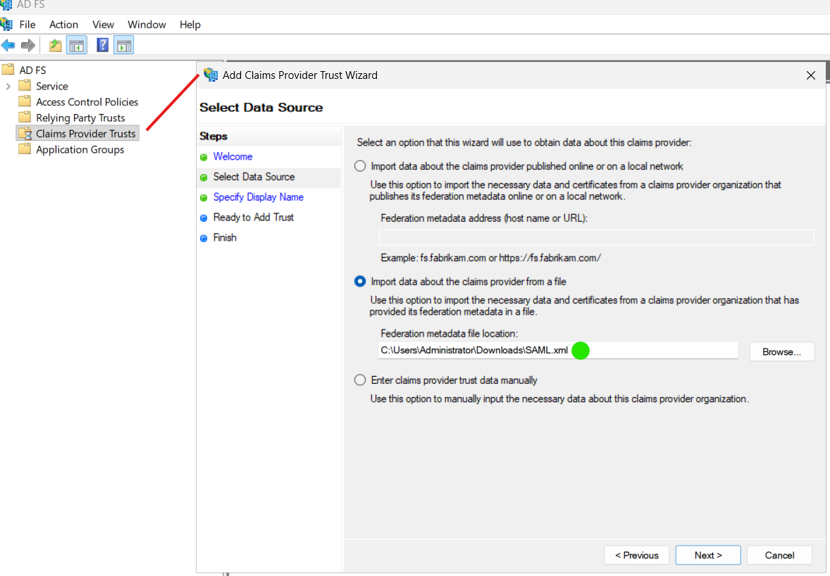The height and width of the screenshot is (576, 830).
Task: Toggle the Show/Hide Console Tree icon
Action: click(x=76, y=46)
